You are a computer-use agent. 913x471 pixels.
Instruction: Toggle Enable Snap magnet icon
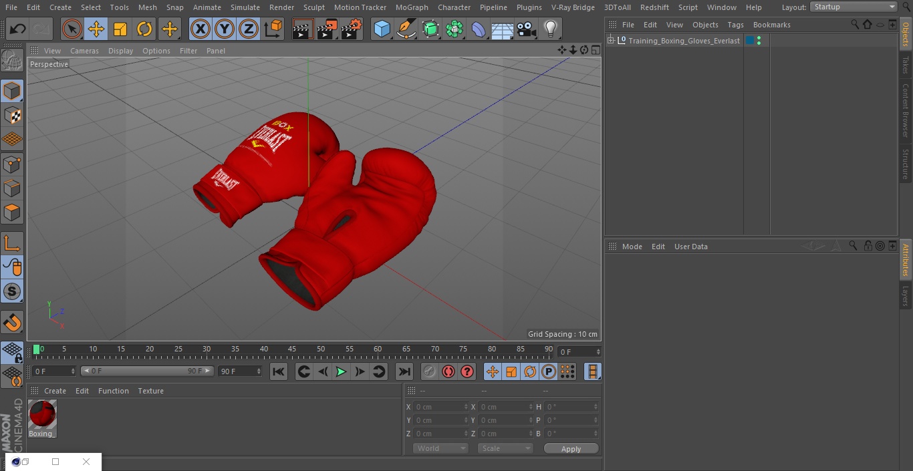pos(12,323)
